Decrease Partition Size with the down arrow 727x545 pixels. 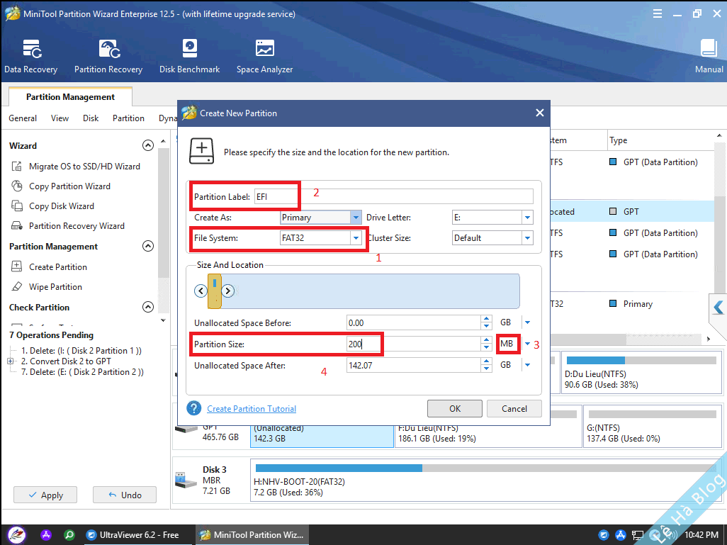point(486,347)
